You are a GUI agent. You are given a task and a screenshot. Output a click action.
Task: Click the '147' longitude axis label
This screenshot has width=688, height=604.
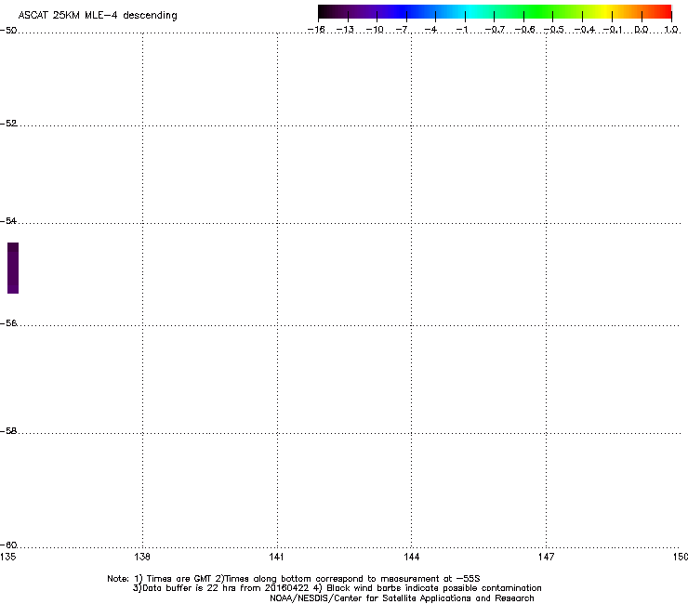[546, 557]
